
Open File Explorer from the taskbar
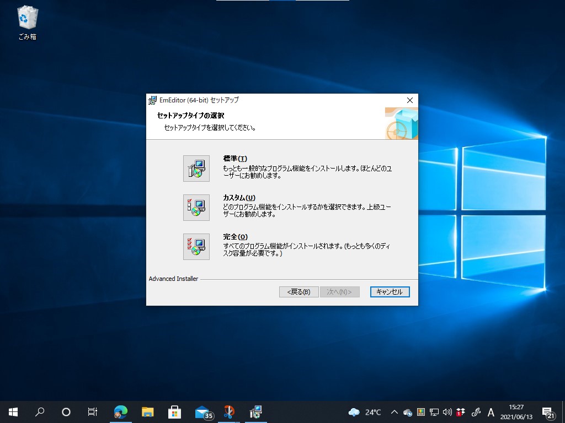click(148, 412)
